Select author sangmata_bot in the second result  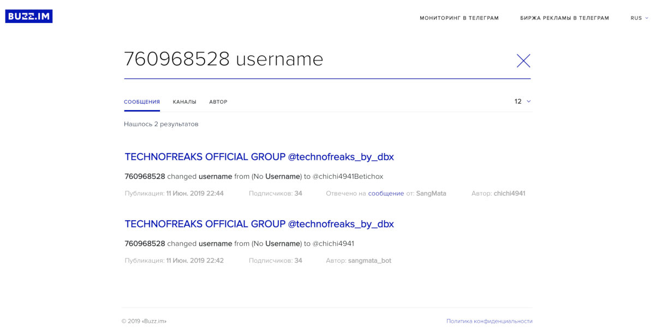click(x=370, y=261)
